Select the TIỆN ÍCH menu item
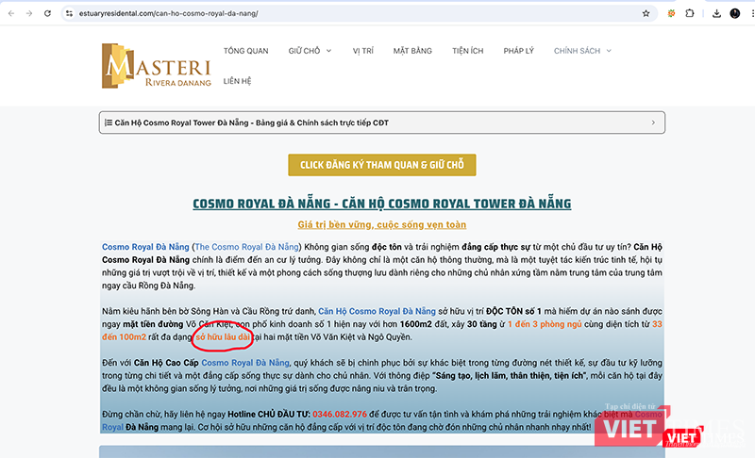Image resolution: width=755 pixels, height=458 pixels. point(468,51)
